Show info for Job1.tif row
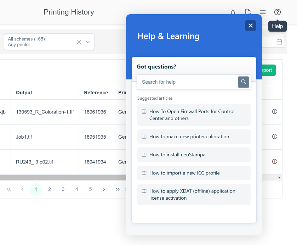 274,137
